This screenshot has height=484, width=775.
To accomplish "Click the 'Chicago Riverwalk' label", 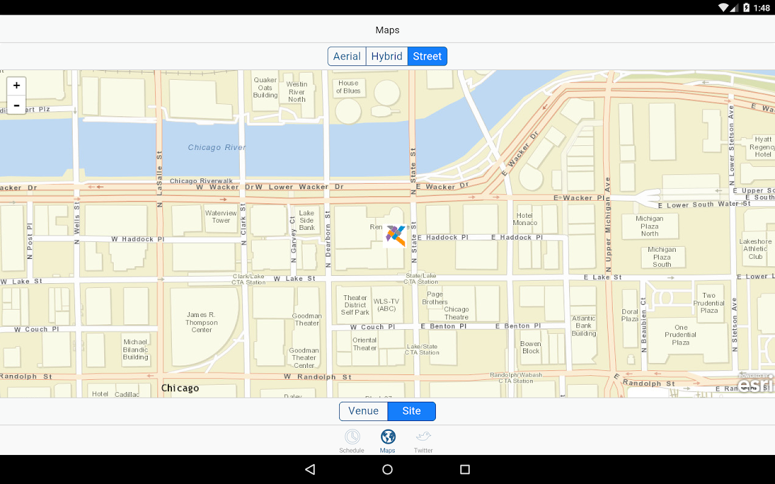I will (201, 181).
